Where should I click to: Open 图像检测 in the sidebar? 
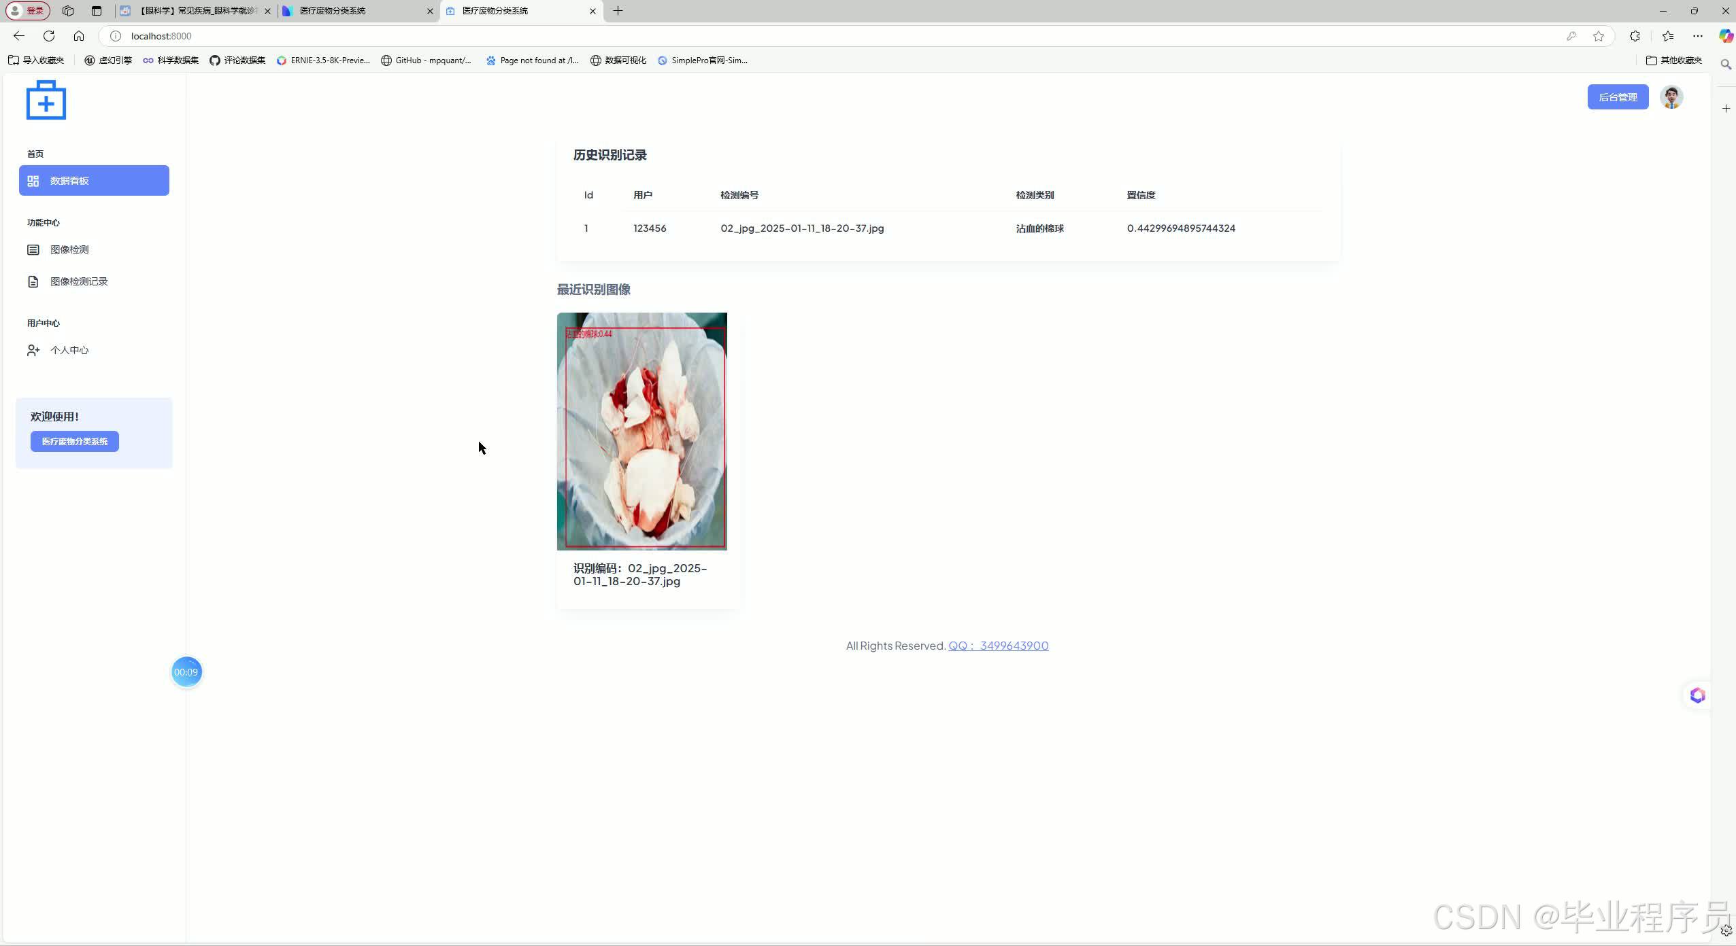pyautogui.click(x=69, y=249)
